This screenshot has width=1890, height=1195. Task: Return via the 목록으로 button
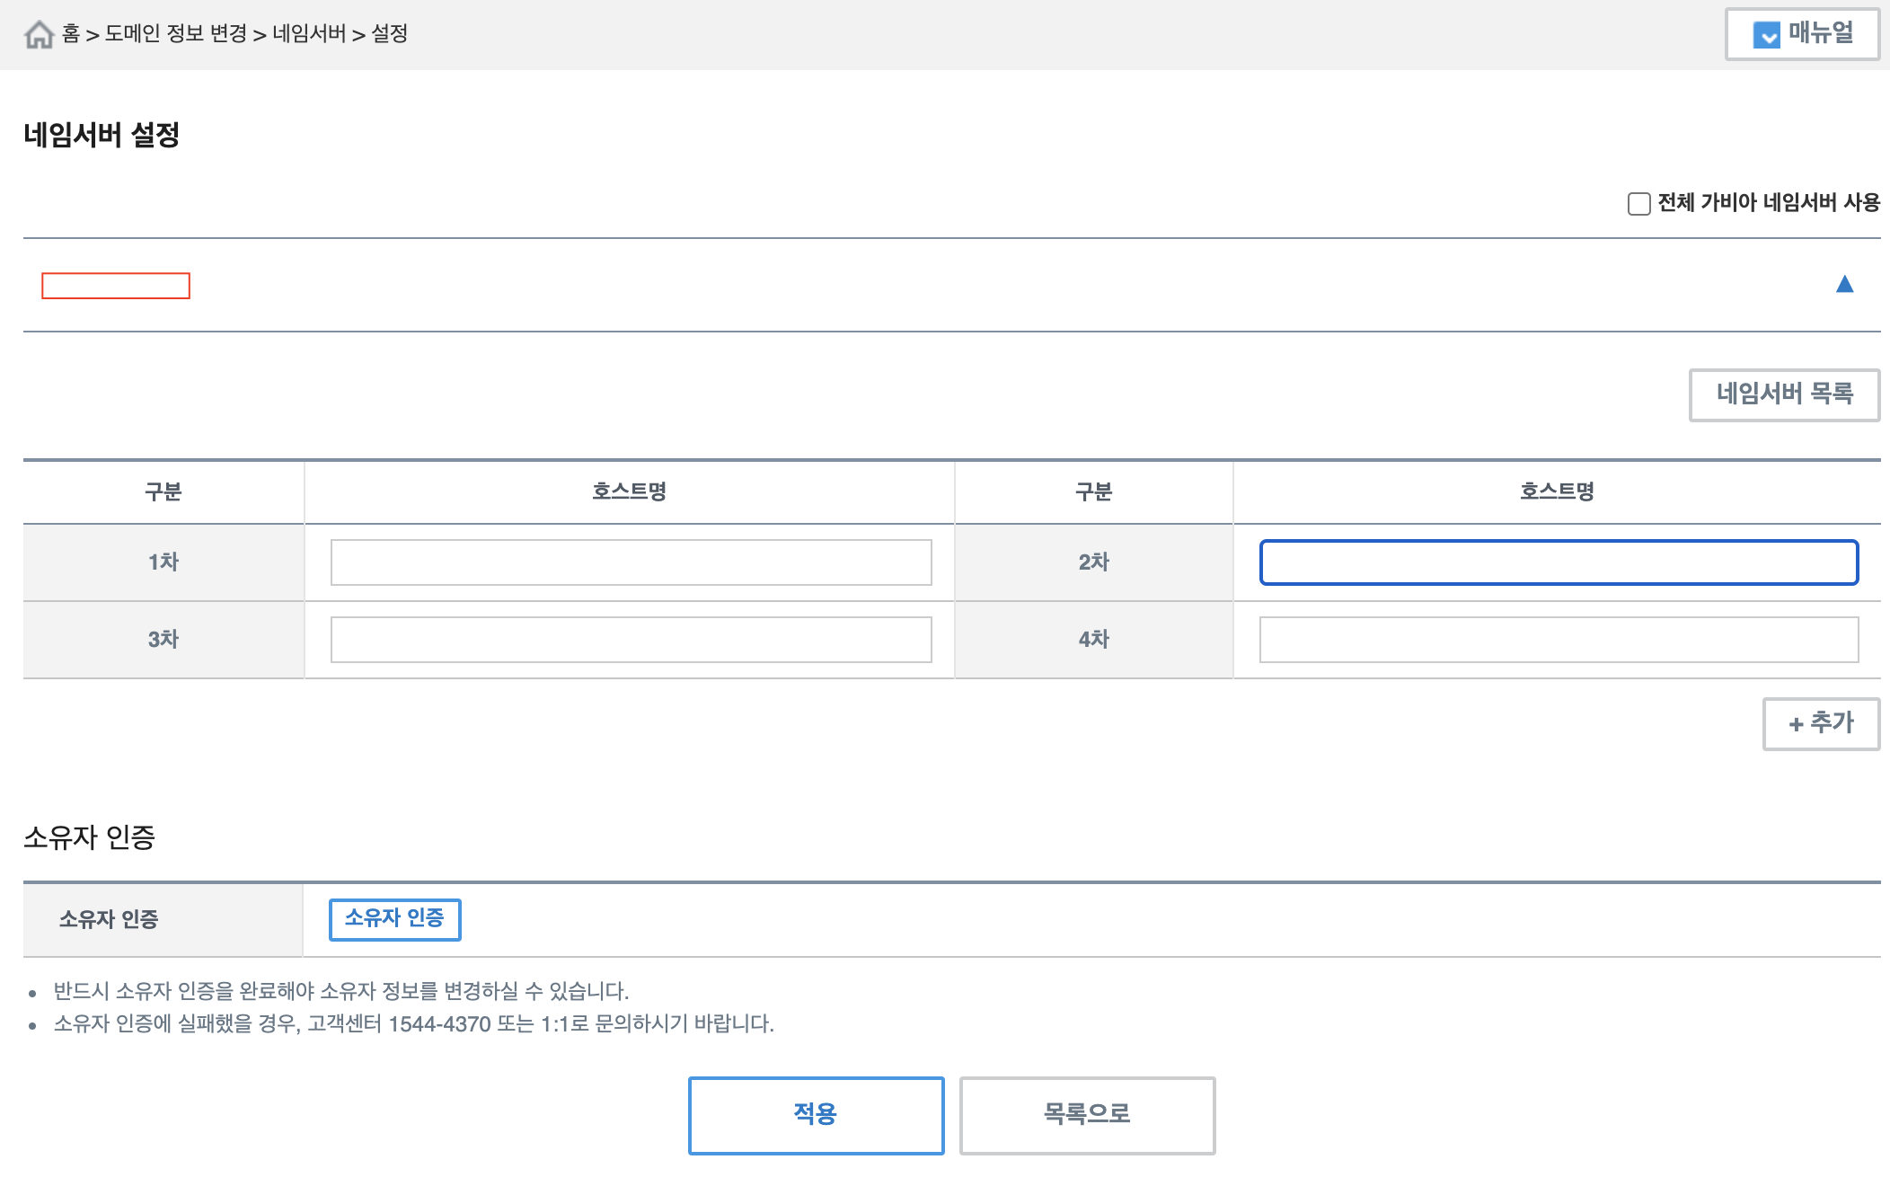coord(1086,1115)
